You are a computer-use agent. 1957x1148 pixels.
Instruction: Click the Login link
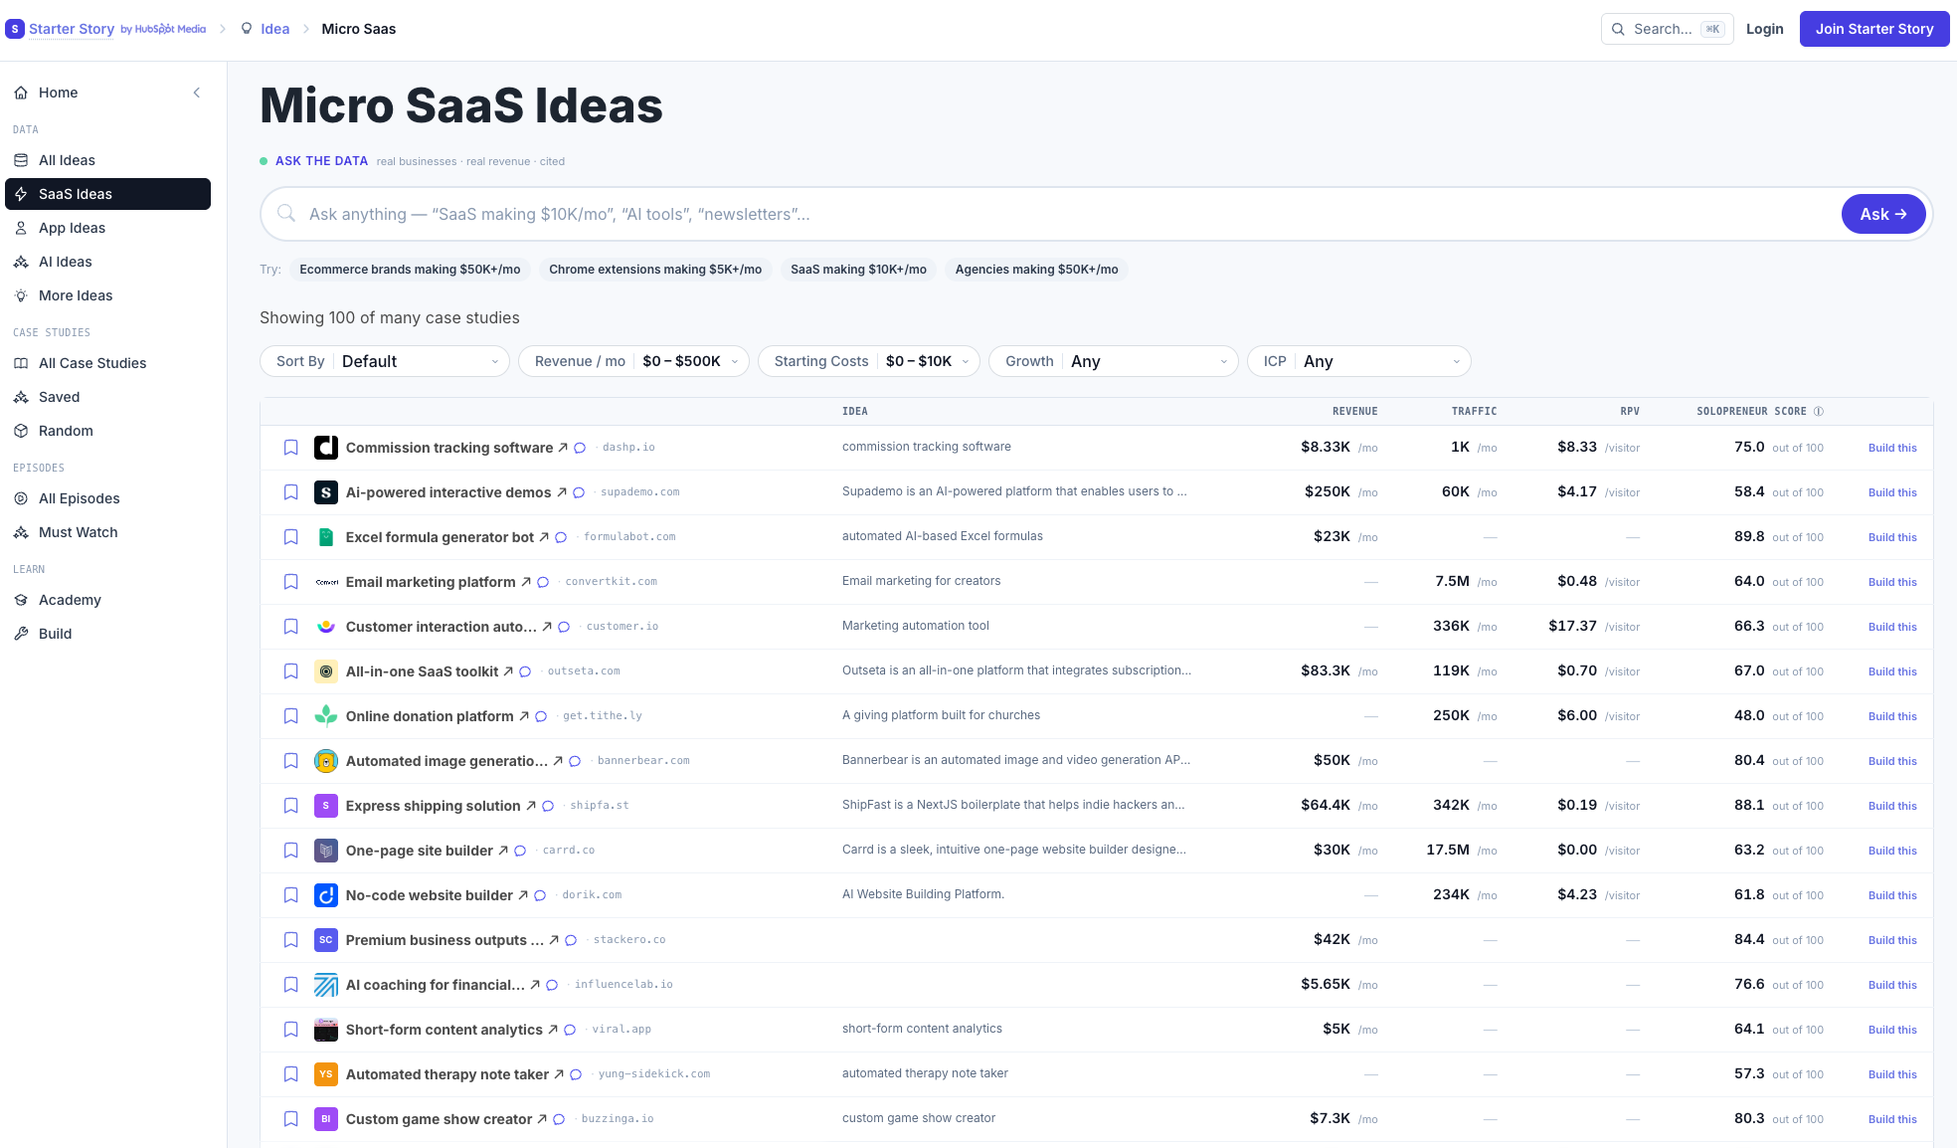click(x=1765, y=29)
